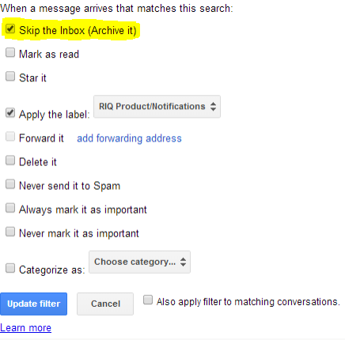This screenshot has height=340, width=345.
Task: Click the Choose category dropdown's arrow icon
Action: point(183,262)
